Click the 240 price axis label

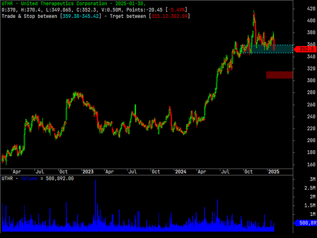[311, 117]
